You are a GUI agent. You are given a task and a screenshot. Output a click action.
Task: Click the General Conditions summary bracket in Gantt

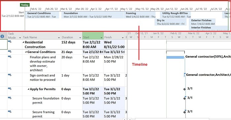point(176,52)
